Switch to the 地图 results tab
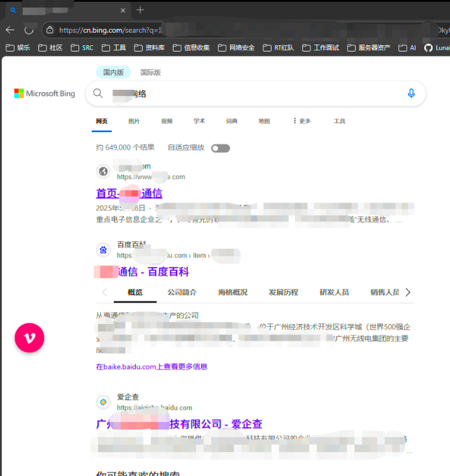Screen dimensions: 450x476 pos(264,121)
